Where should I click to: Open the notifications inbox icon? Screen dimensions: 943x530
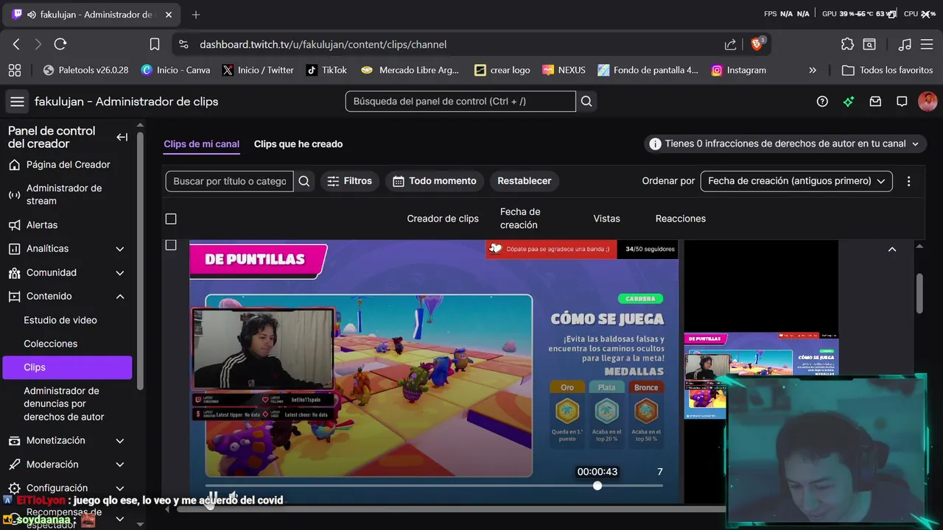pos(875,102)
